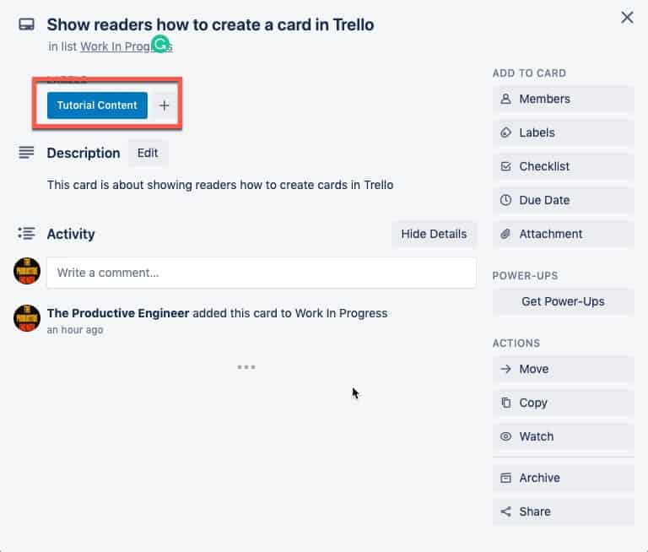Click the POWER-UPS heading

pos(525,276)
